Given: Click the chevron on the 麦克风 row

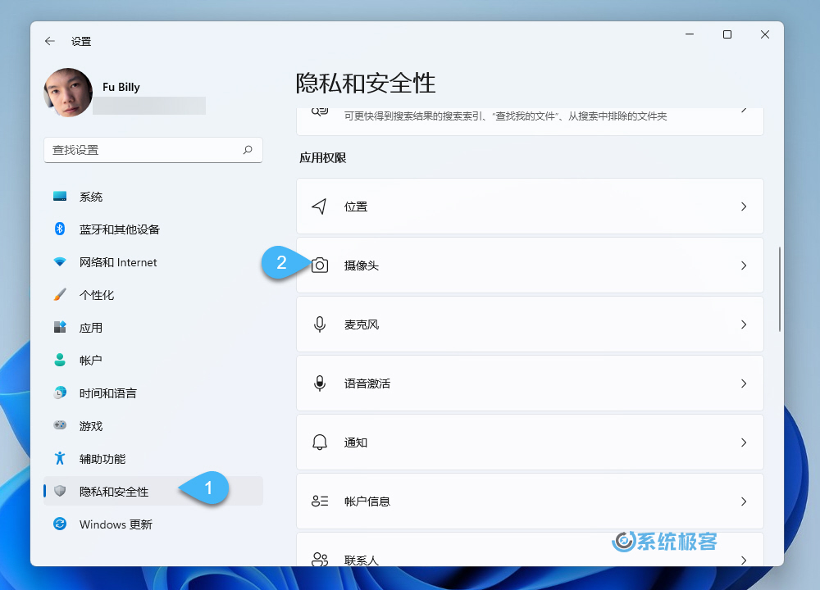Looking at the screenshot, I should (x=744, y=325).
